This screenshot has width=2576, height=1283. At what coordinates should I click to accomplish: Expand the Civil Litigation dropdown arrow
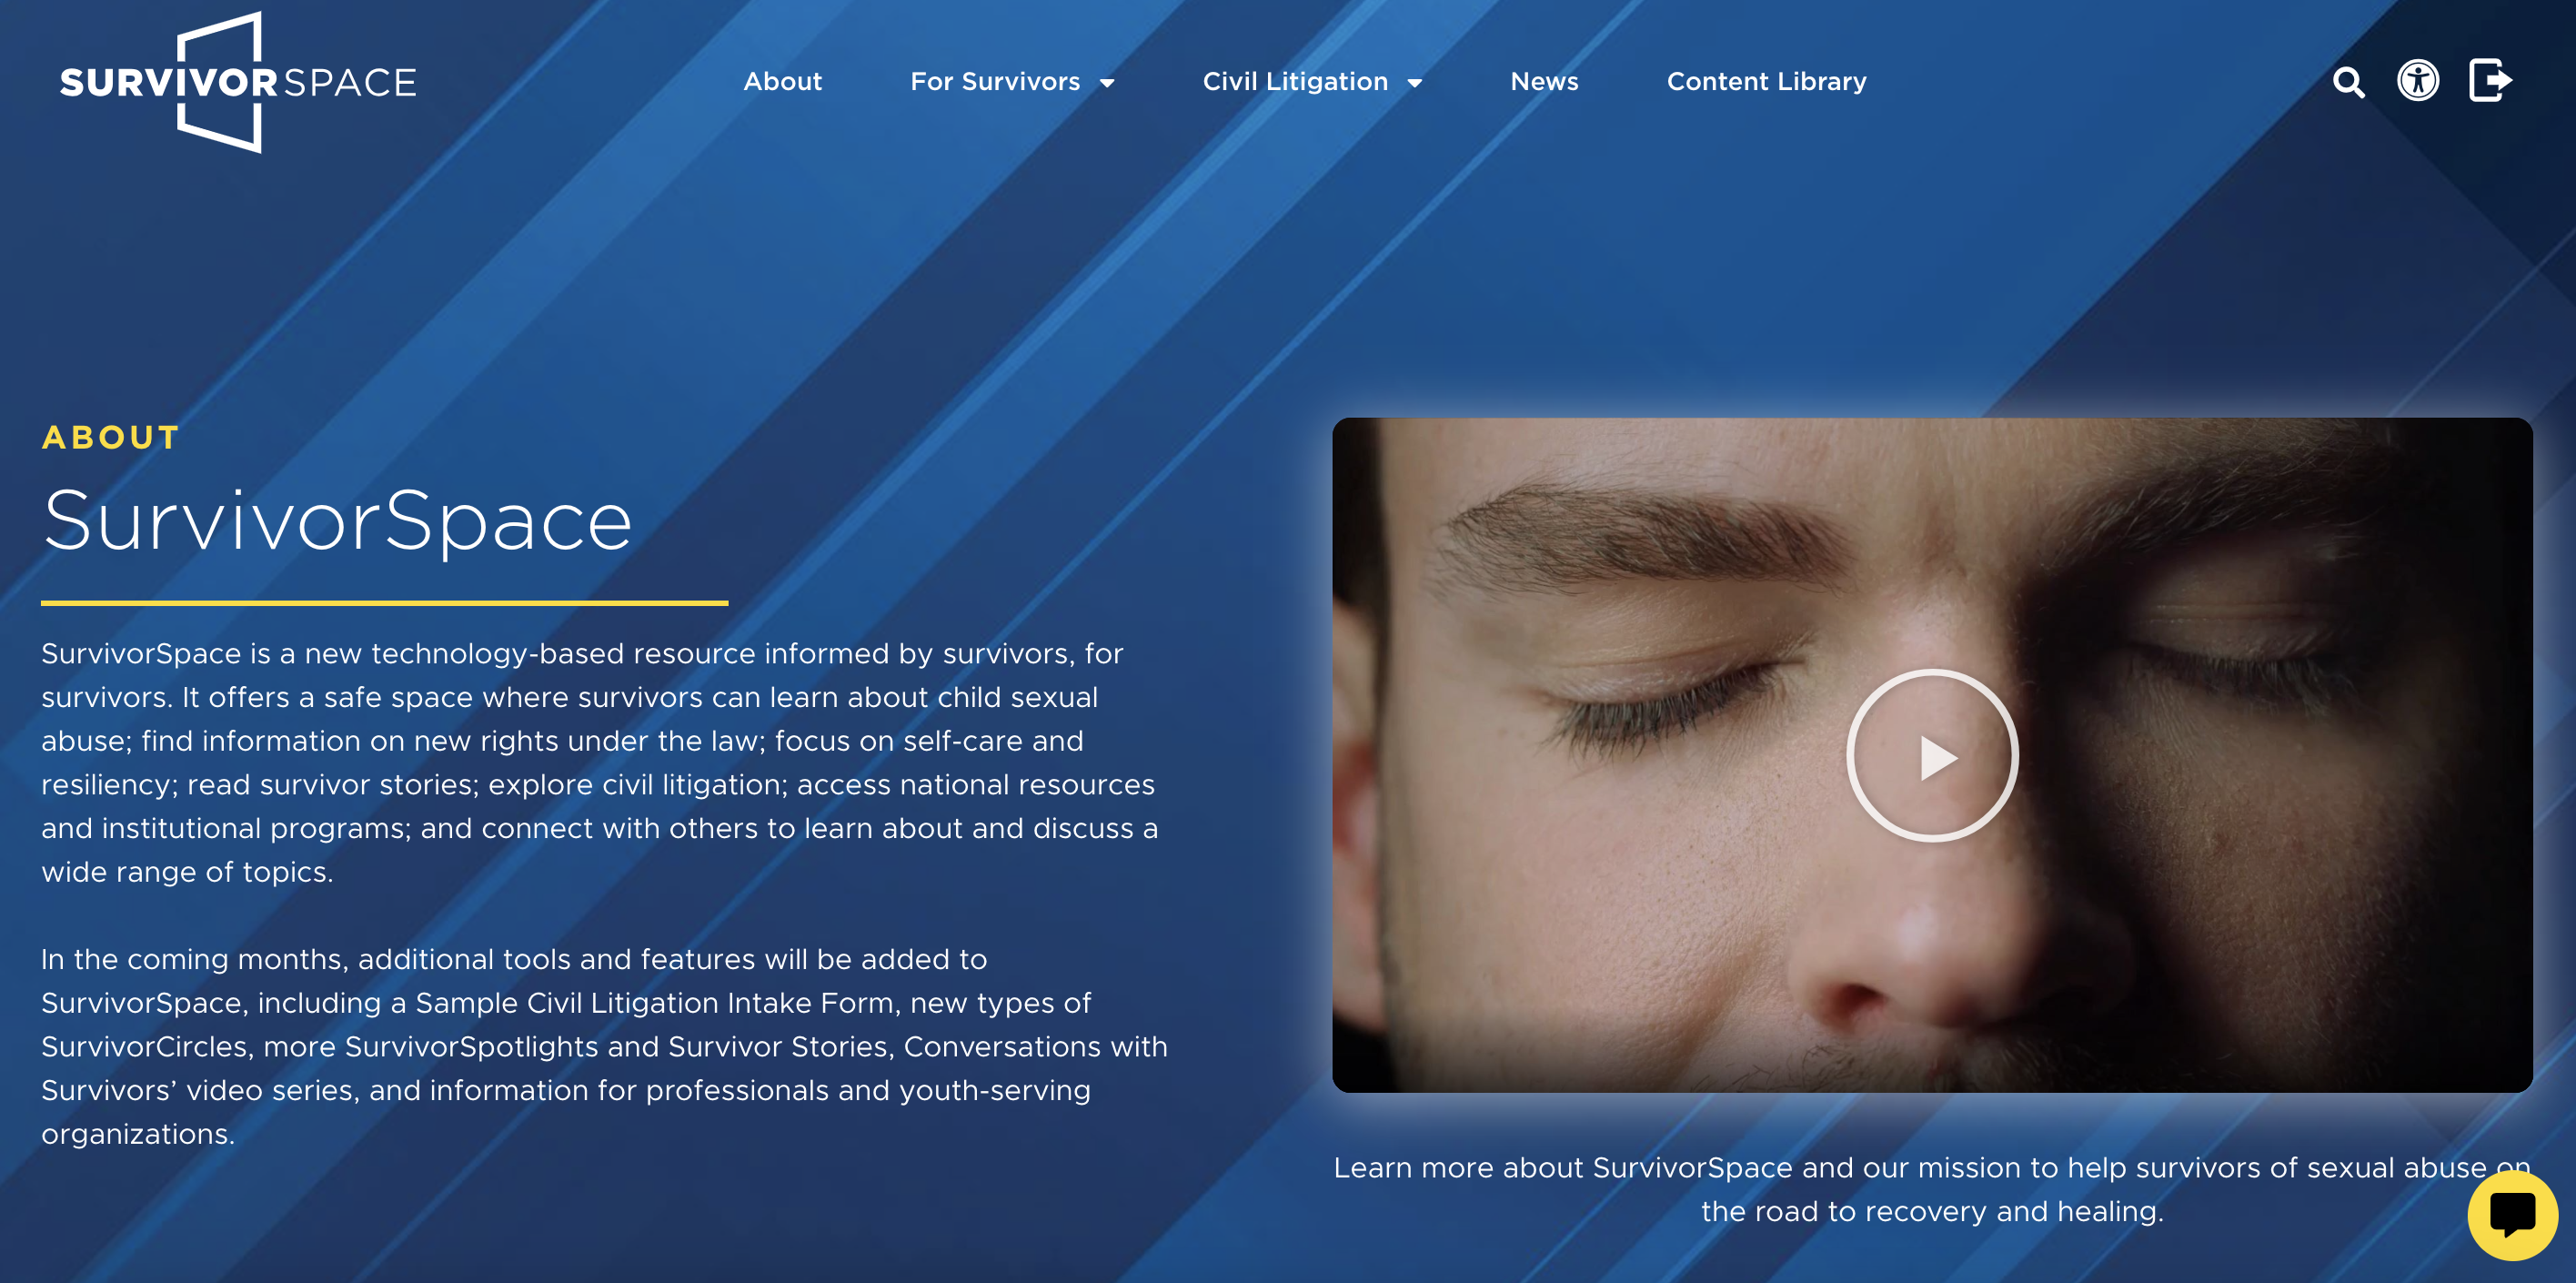tap(1415, 84)
